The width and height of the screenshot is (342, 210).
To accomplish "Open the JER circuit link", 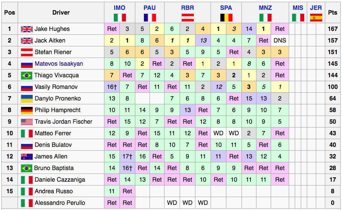I will tap(316, 8).
